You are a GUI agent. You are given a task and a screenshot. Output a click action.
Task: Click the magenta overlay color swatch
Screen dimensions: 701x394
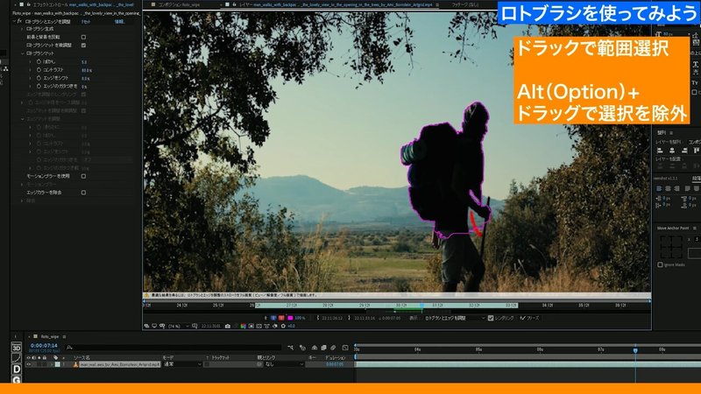(x=290, y=318)
